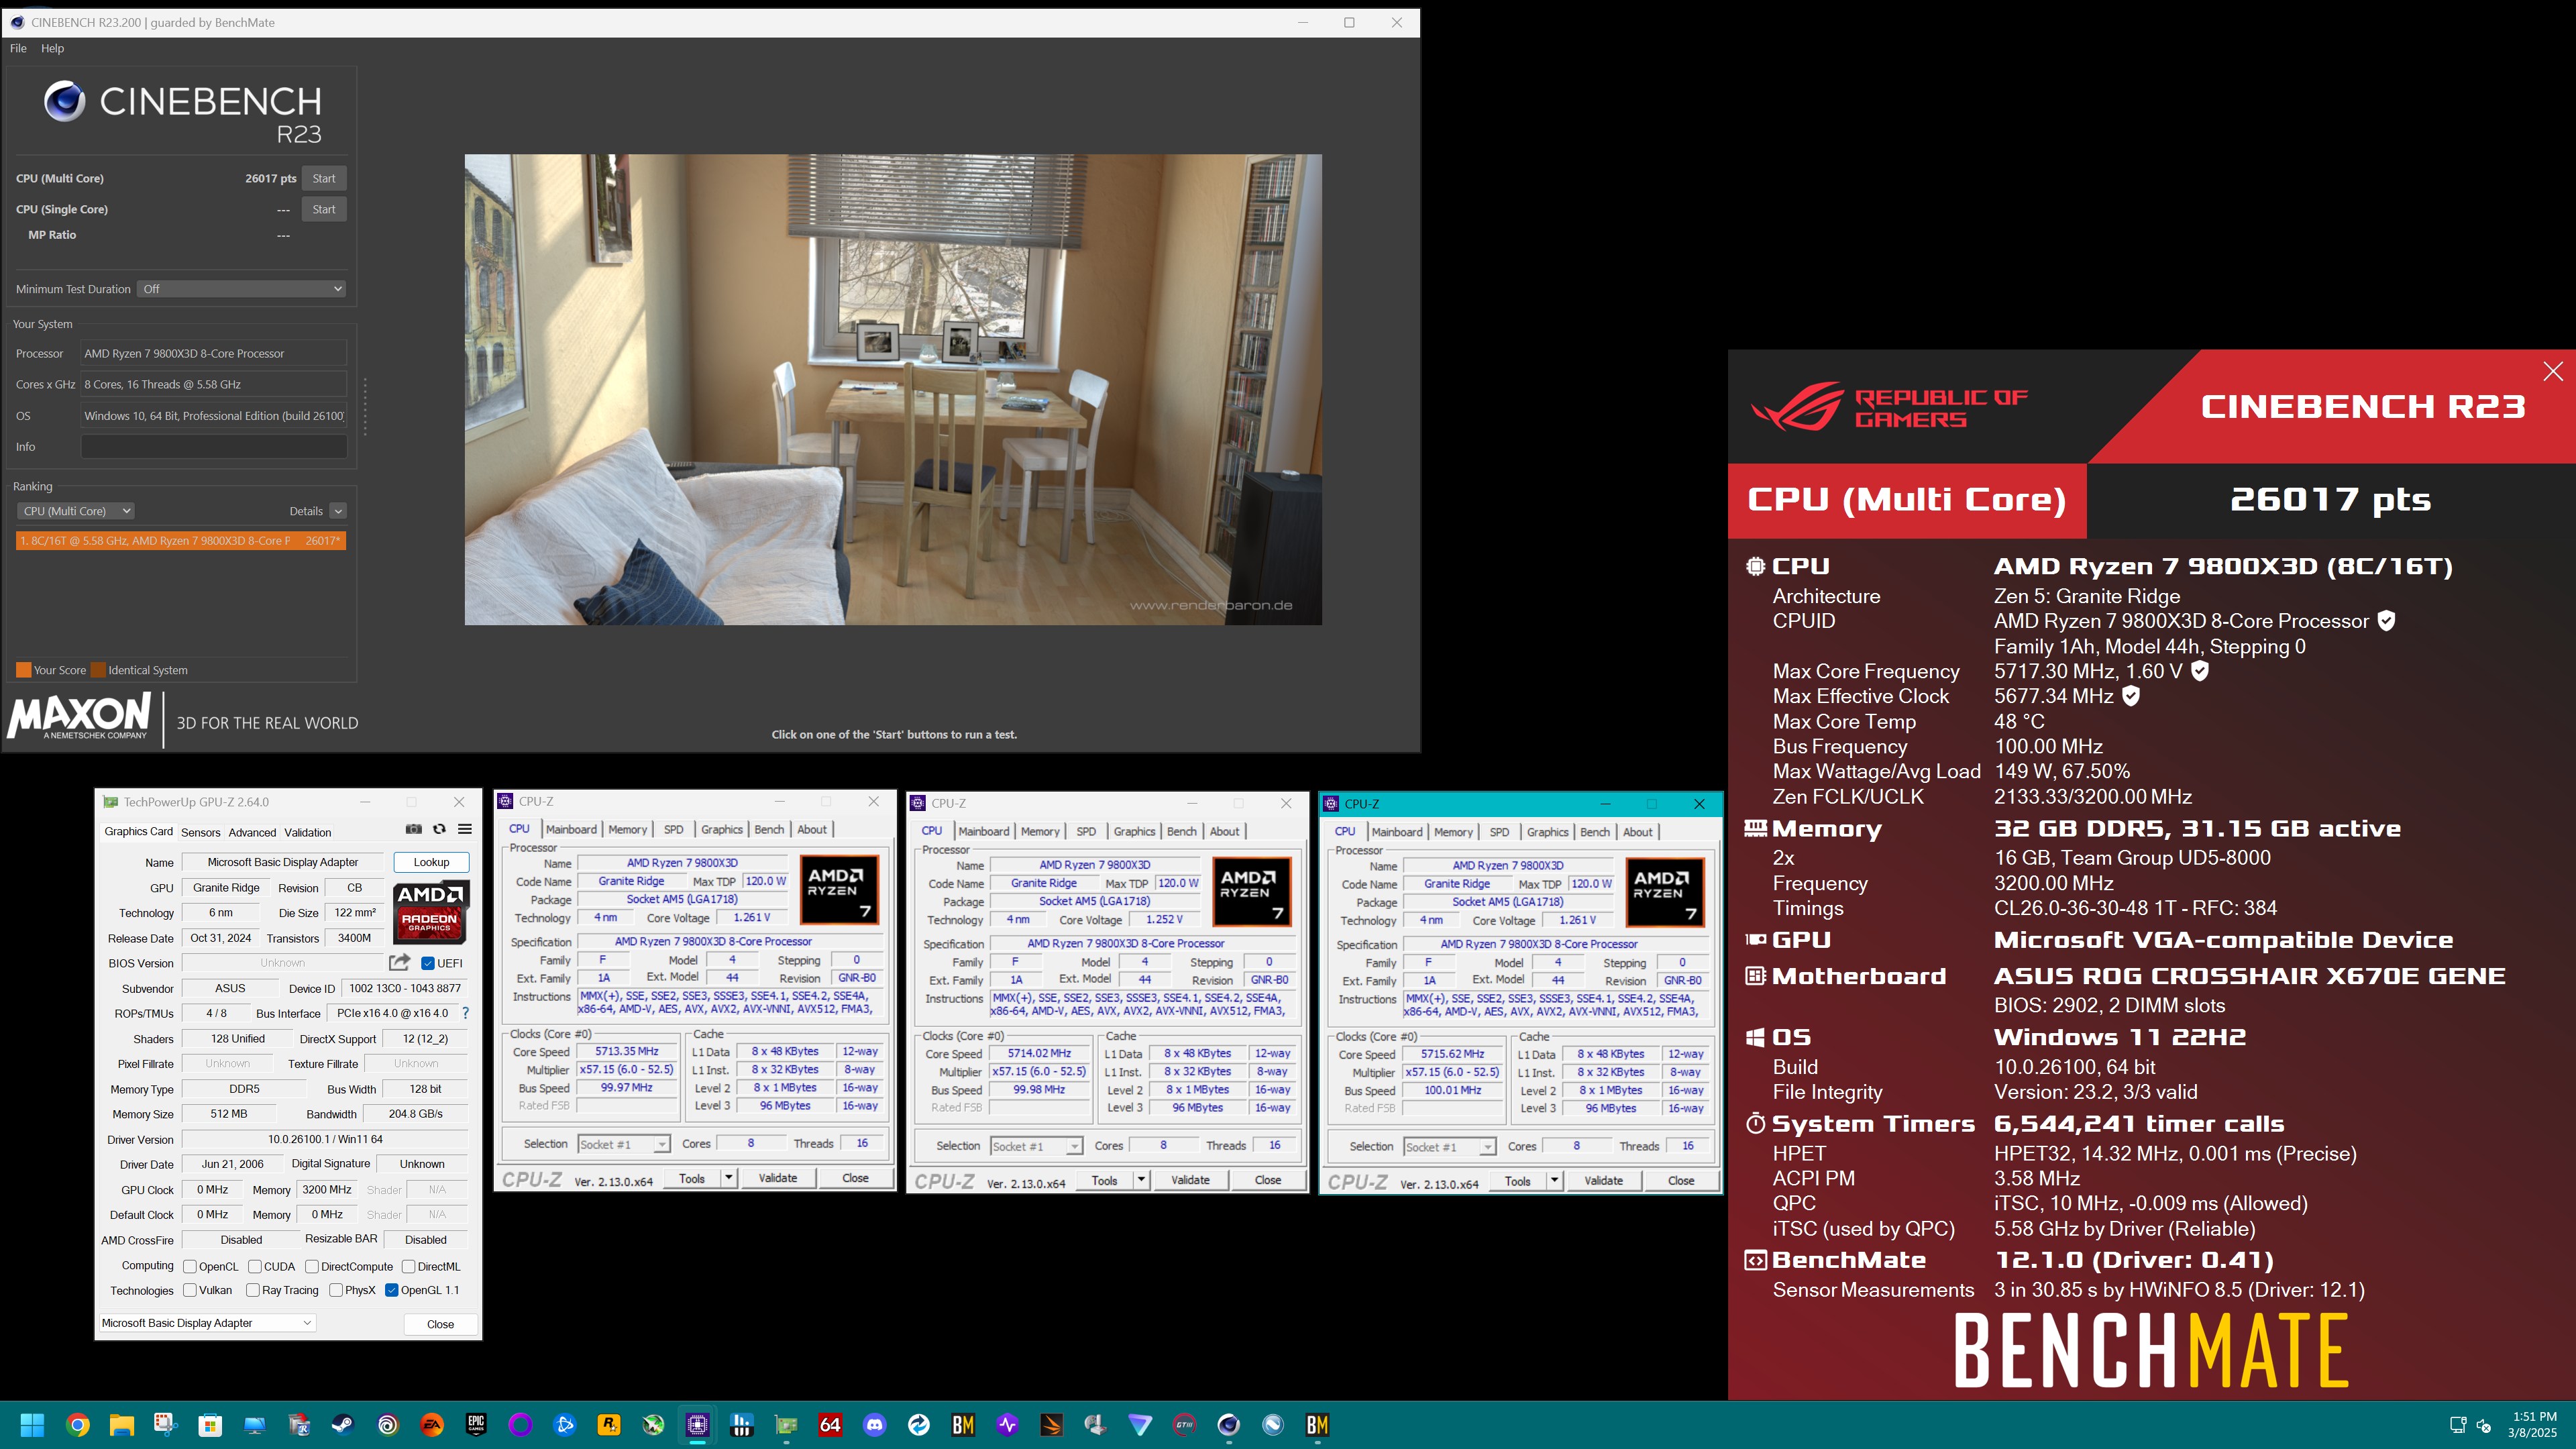Toggle the CUDA checkbox
2576x1449 pixels.
[255, 1266]
